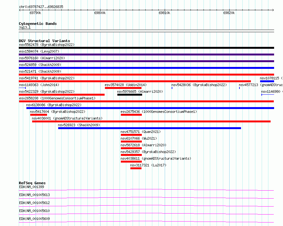Click the blue nsv524859 Shaikh2009 bar
283x226 pixels.
[x=146, y=68]
